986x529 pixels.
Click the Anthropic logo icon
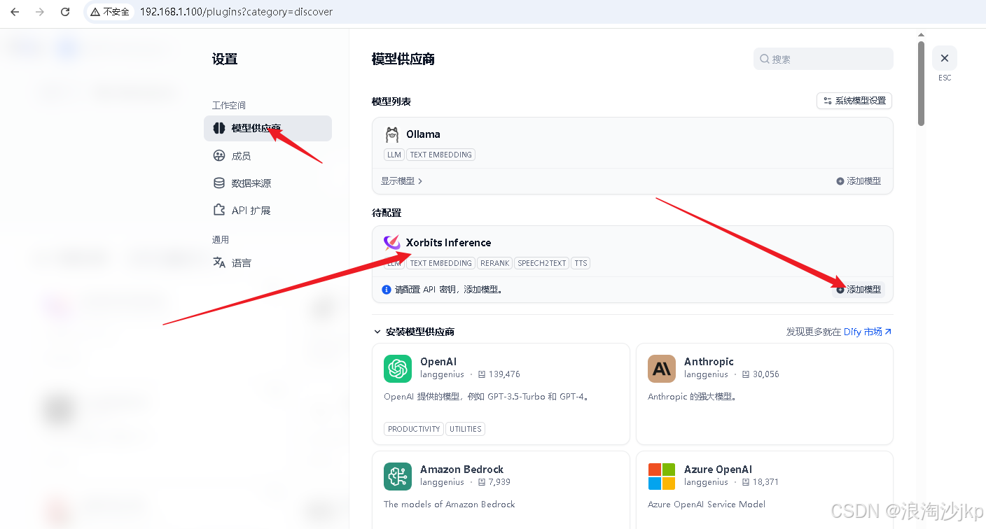coord(662,369)
